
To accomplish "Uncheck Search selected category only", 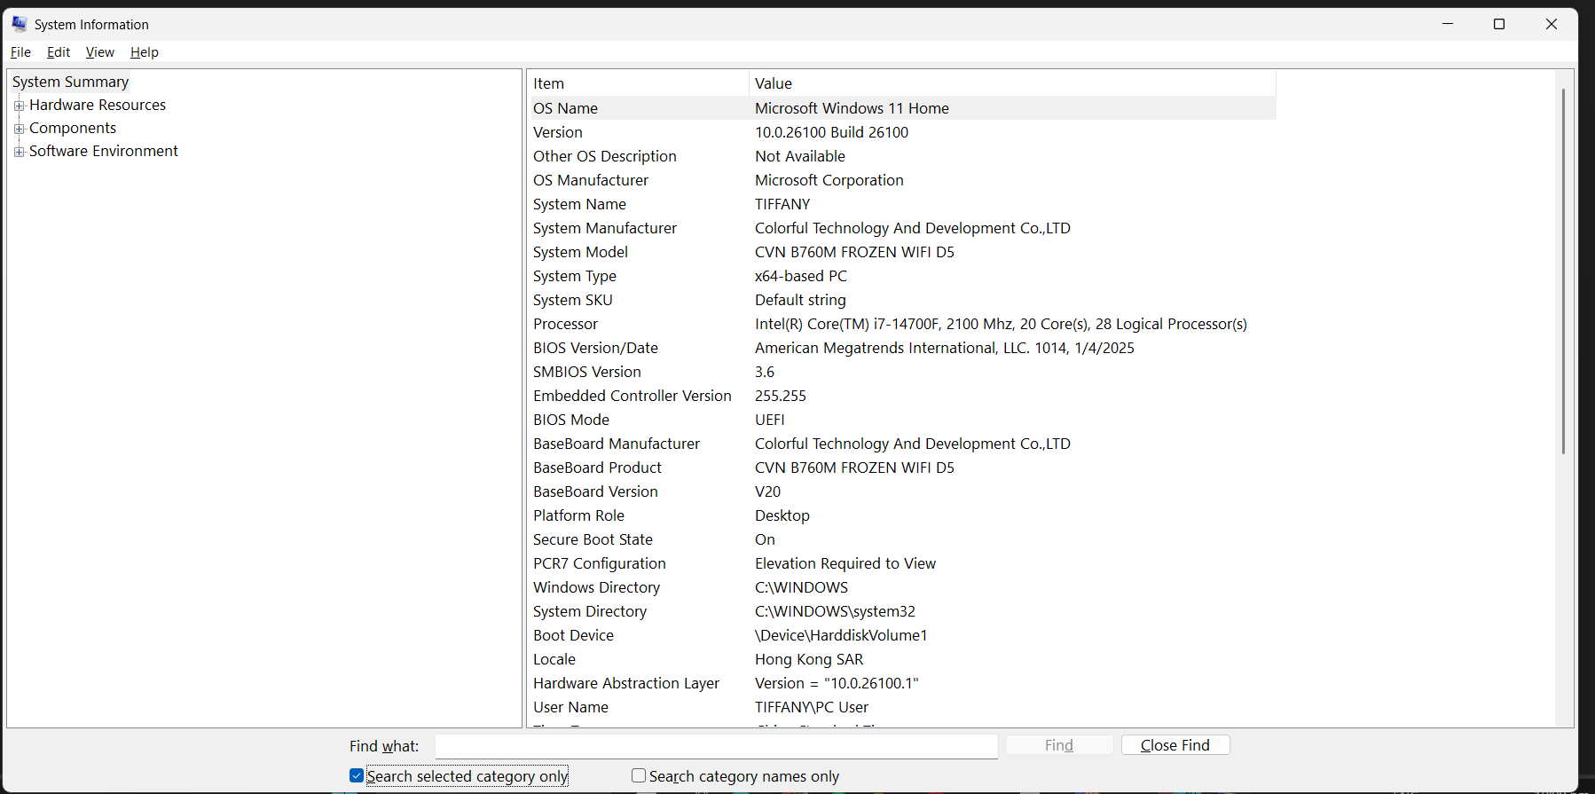I will point(357,776).
